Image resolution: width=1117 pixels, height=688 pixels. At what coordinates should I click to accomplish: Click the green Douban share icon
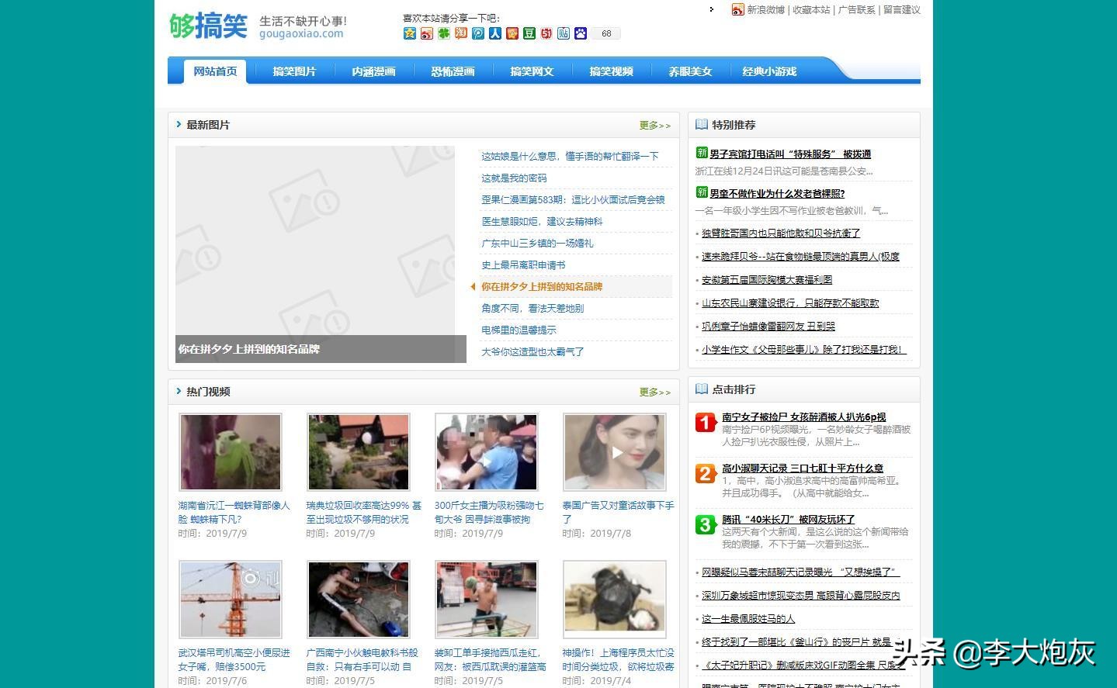[x=529, y=33]
